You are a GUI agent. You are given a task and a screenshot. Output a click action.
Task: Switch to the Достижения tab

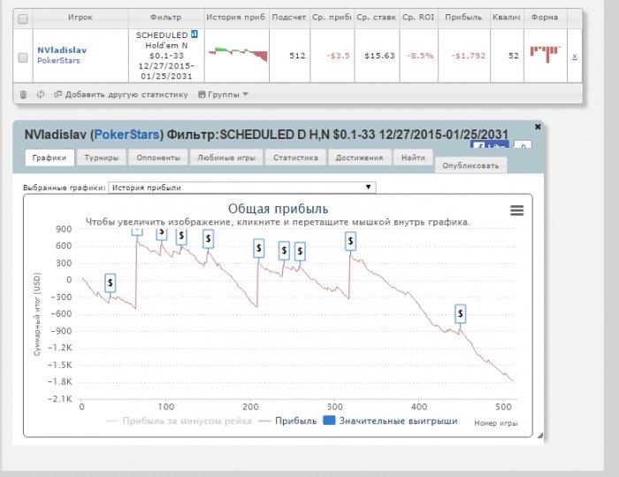tap(359, 158)
